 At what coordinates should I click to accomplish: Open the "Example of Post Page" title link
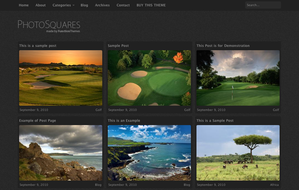pyautogui.click(x=37, y=121)
